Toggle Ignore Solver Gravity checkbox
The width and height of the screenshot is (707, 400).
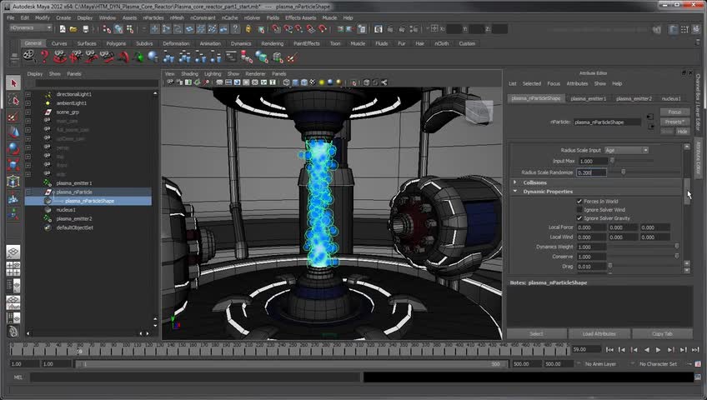(x=579, y=218)
